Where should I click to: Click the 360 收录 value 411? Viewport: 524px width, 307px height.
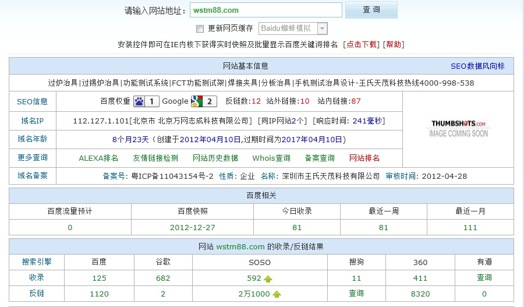pyautogui.click(x=420, y=278)
